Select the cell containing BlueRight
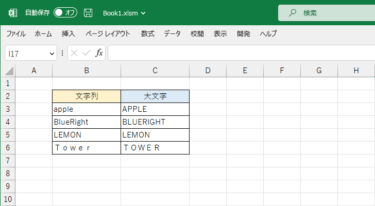Screen dimensions: 375x206 (x=87, y=122)
